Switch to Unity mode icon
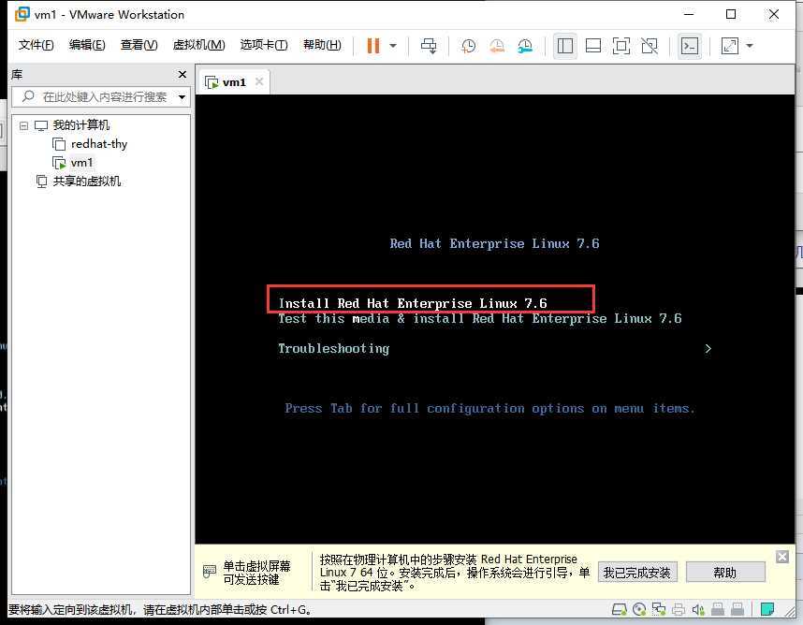This screenshot has height=625, width=803. click(x=650, y=46)
